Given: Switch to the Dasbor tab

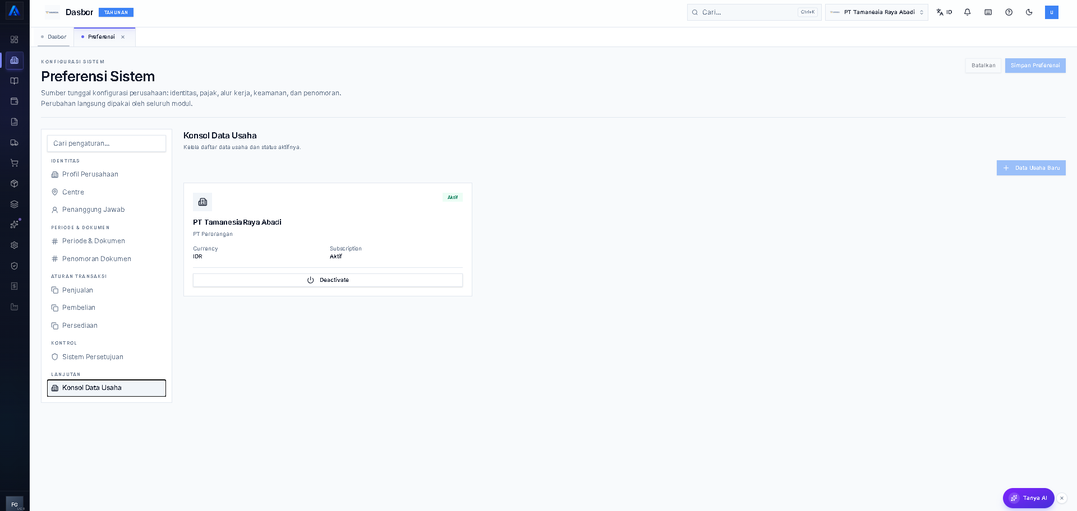Looking at the screenshot, I should [54, 37].
